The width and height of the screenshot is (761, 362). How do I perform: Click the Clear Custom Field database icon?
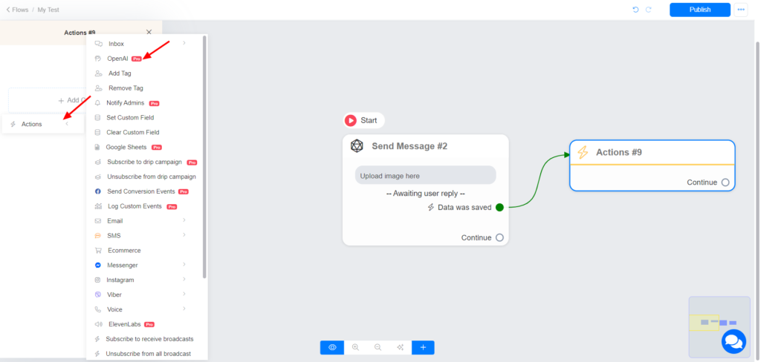[x=97, y=132]
